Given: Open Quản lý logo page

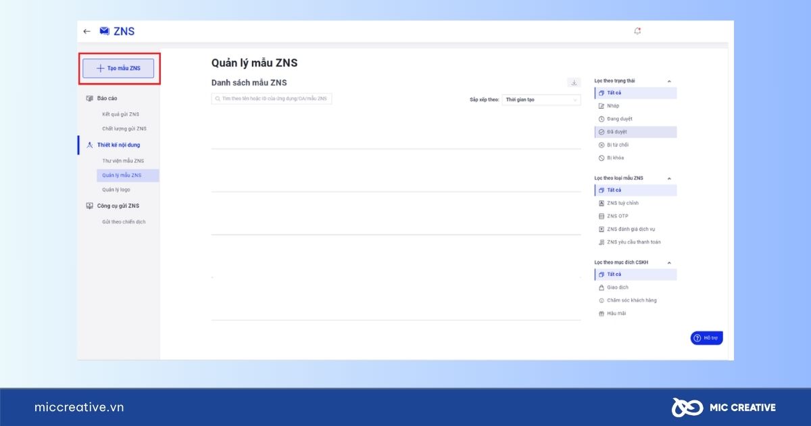Looking at the screenshot, I should (x=116, y=189).
